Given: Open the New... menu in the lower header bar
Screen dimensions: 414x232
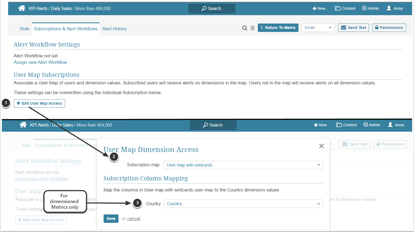Looking at the screenshot, I should click(322, 125).
